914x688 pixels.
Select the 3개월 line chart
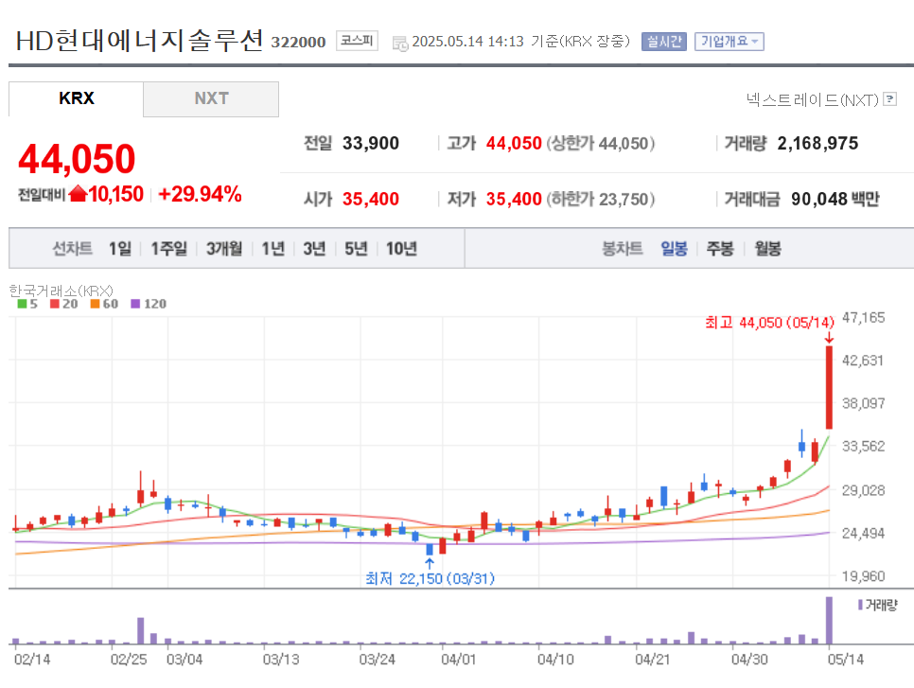224,248
